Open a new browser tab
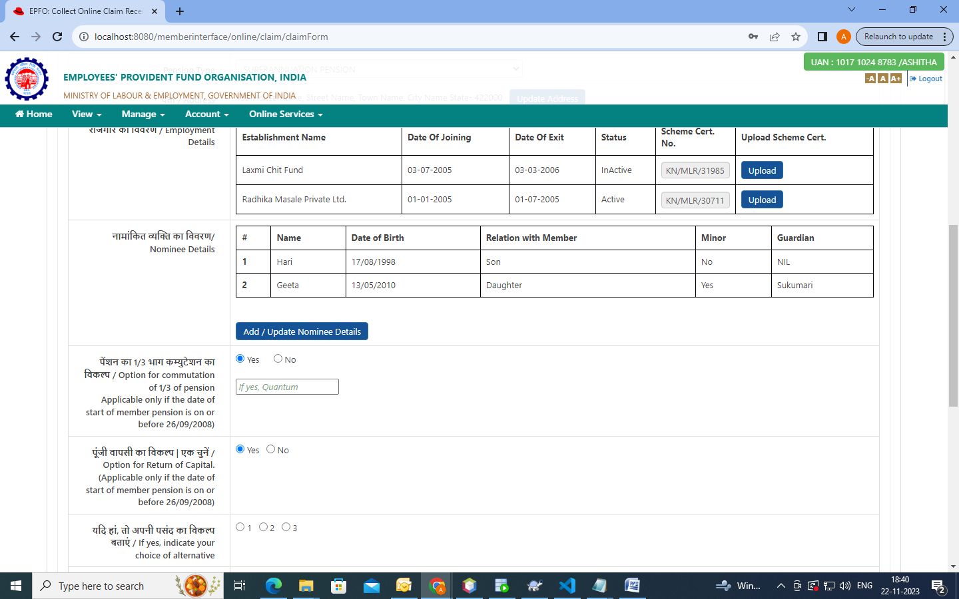This screenshot has width=959, height=599. coord(180,11)
